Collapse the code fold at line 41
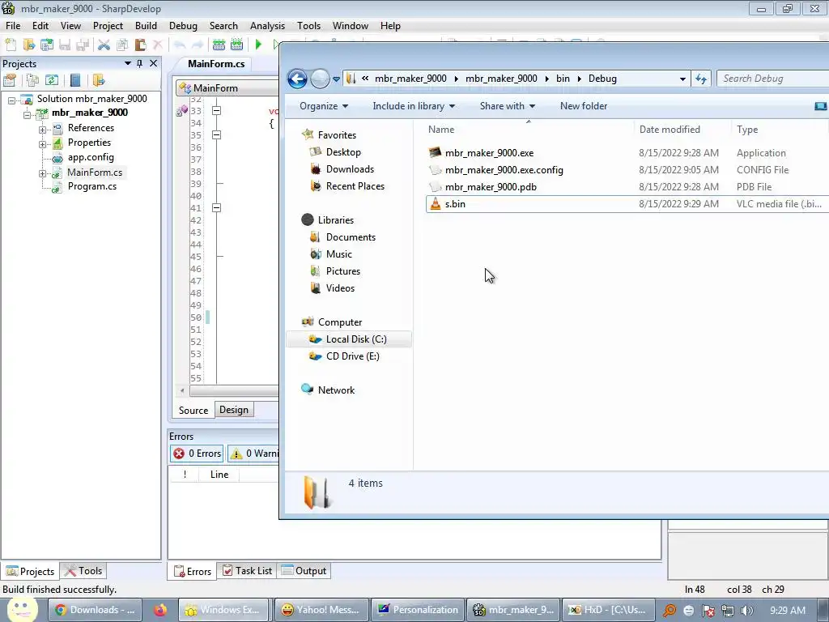This screenshot has width=829, height=622. 216,208
